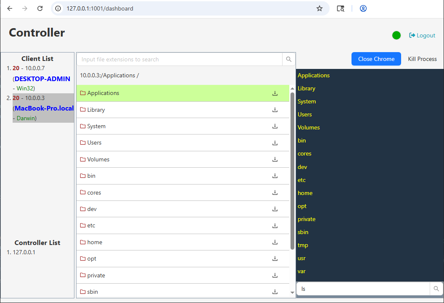Viewport: 444px width, 303px height.
Task: Select var in the terminal listing
Action: (301, 271)
